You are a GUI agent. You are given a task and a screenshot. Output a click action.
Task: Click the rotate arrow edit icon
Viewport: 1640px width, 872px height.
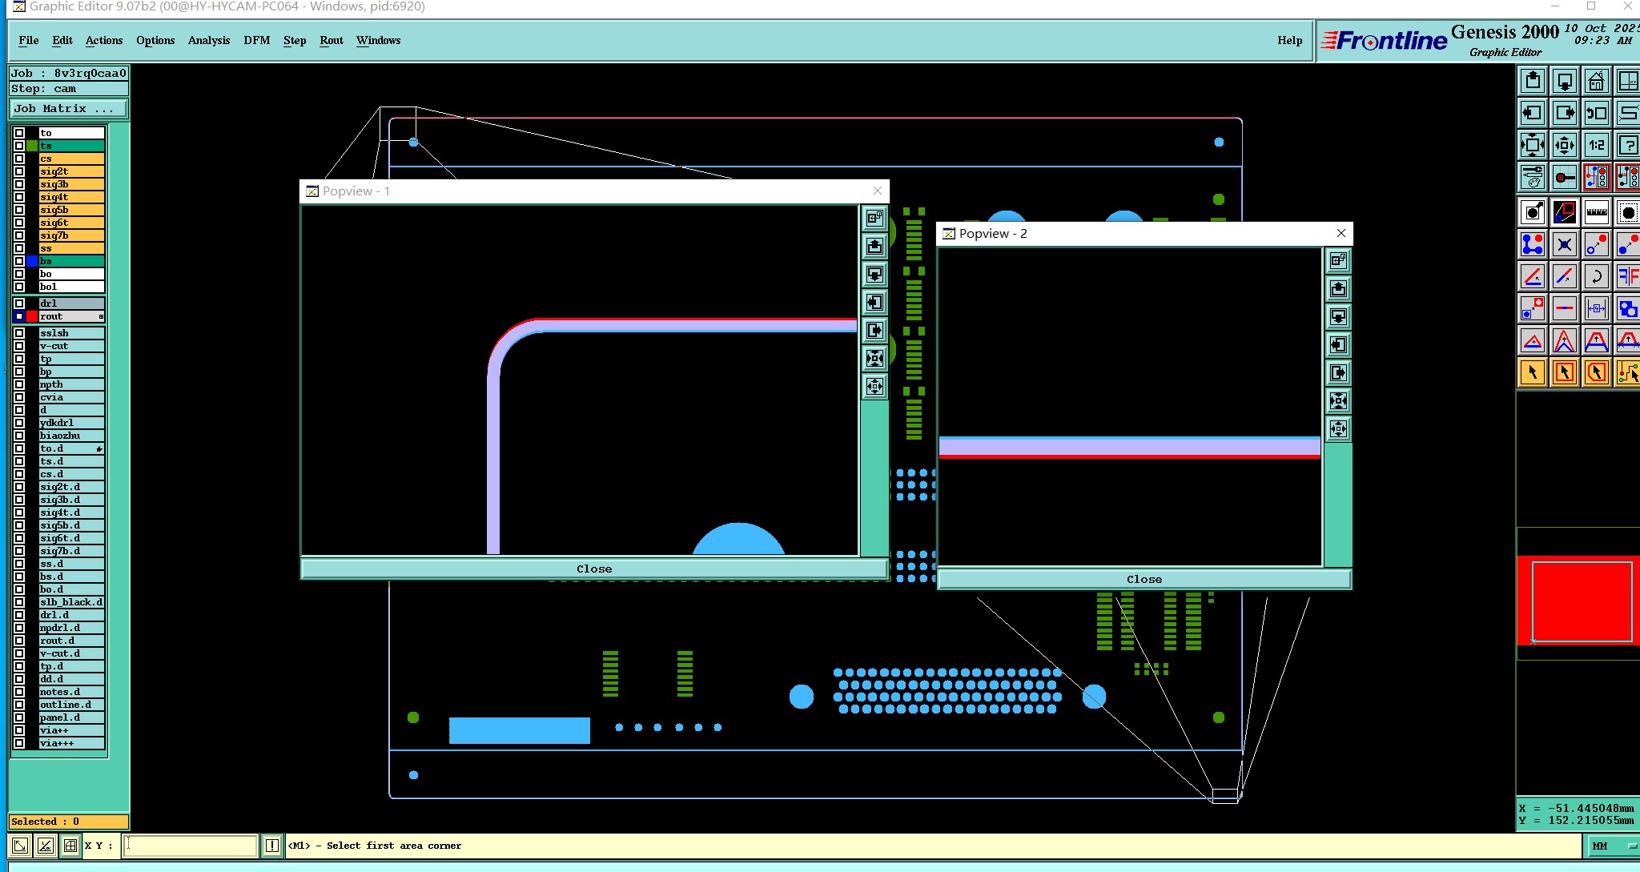tap(1596, 277)
